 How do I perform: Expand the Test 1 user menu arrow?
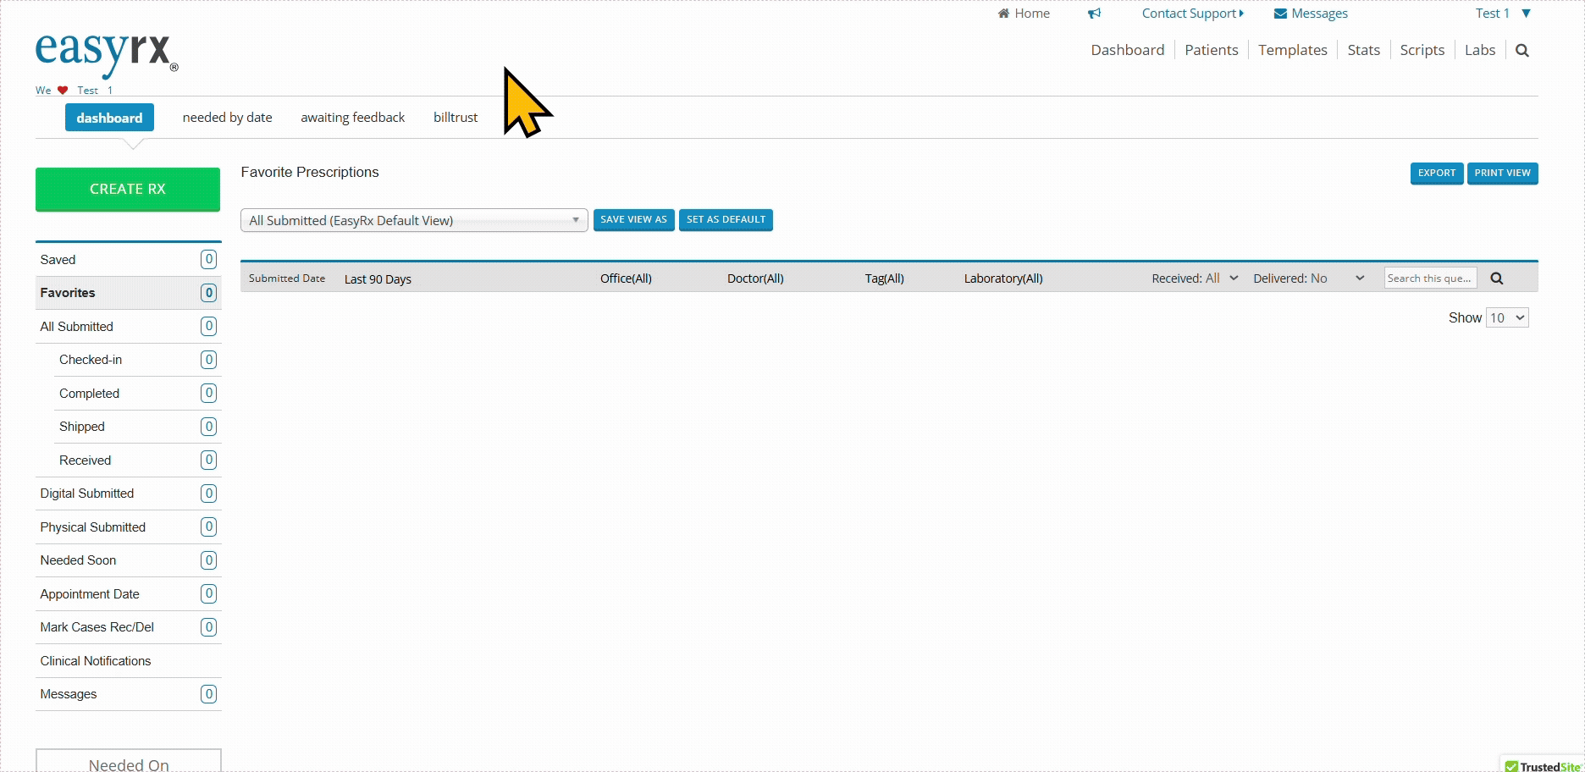coord(1526,14)
